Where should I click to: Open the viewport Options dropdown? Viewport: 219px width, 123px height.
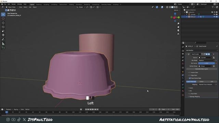177,10
